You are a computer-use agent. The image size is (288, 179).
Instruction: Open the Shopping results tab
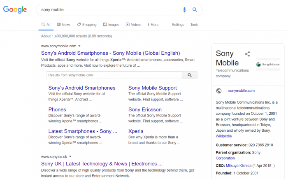tap(87, 25)
